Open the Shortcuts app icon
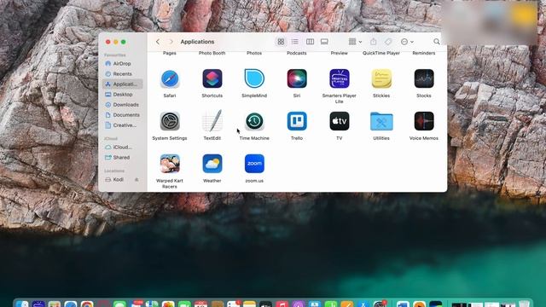This screenshot has height=307, width=546. point(212,78)
